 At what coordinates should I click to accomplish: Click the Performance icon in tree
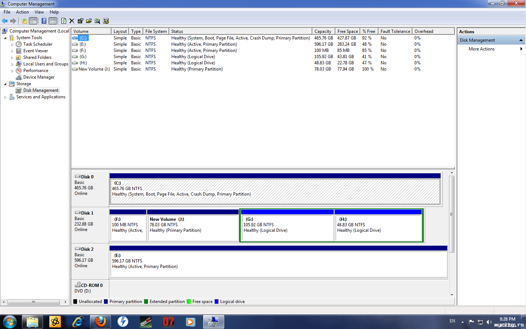pos(19,71)
